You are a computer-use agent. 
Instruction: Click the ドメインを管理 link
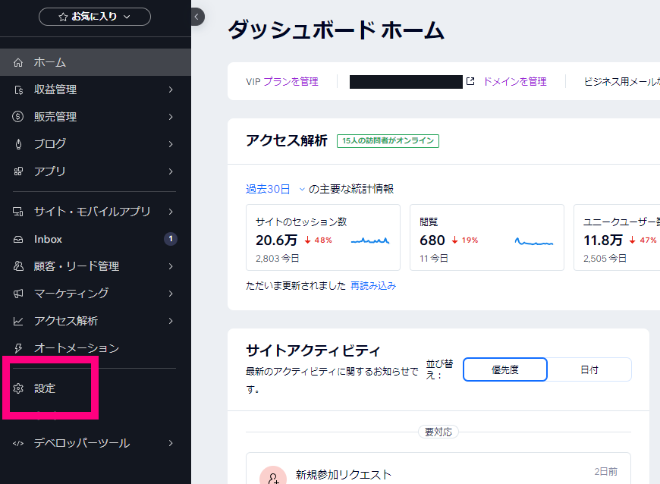514,82
